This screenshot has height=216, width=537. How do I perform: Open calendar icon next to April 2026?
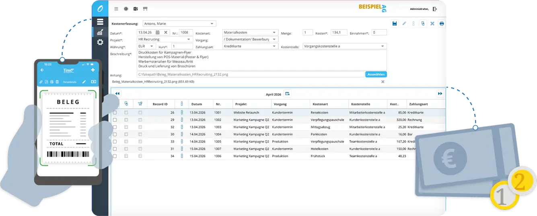[x=287, y=94]
